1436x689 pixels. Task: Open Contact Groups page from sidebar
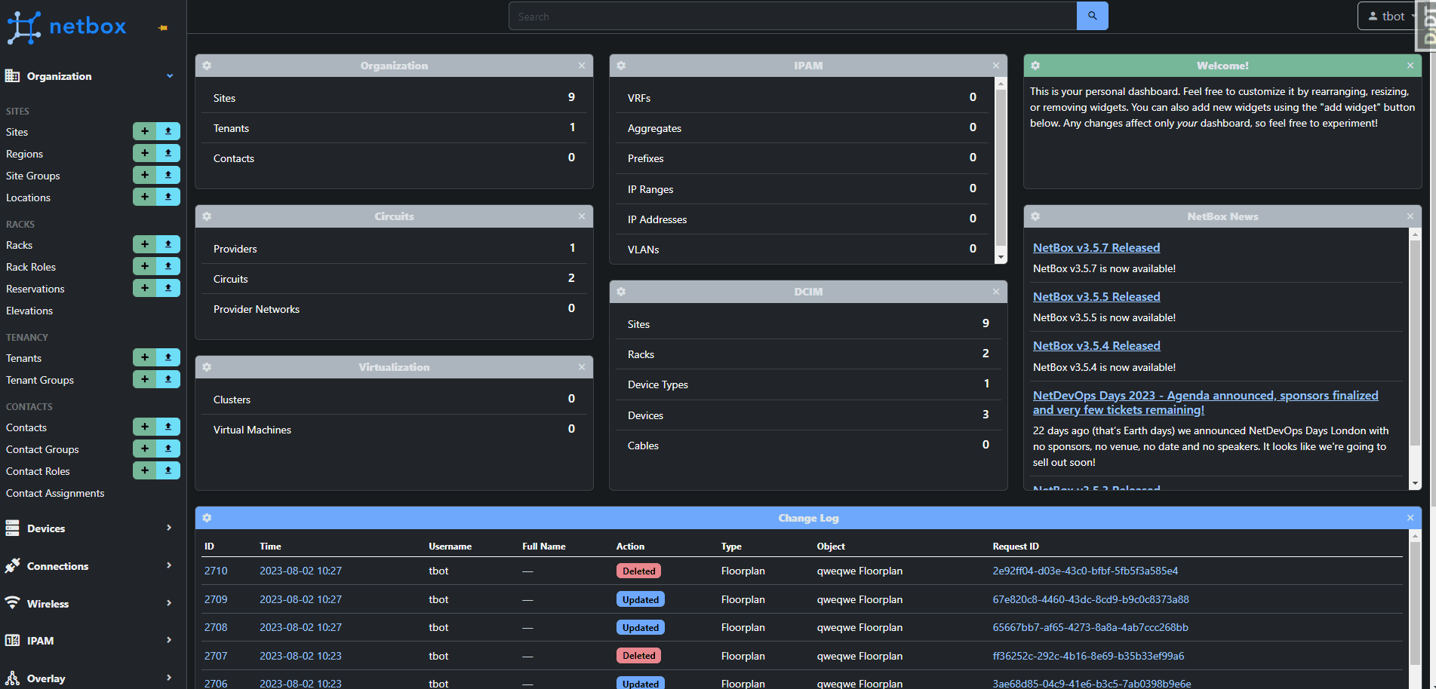pos(42,449)
